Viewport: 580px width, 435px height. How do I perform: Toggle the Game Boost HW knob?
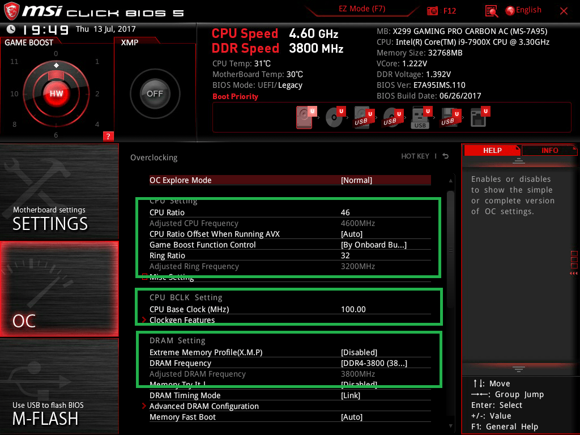point(56,93)
